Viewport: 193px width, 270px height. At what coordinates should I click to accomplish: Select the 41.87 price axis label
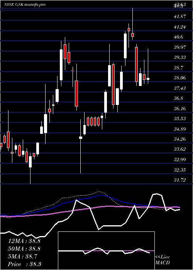[x=180, y=17]
